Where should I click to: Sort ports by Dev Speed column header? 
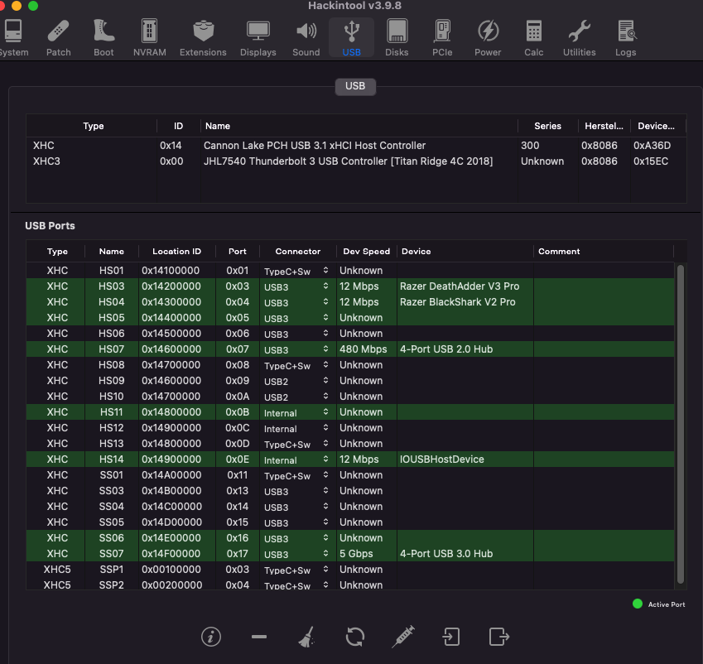(x=365, y=251)
